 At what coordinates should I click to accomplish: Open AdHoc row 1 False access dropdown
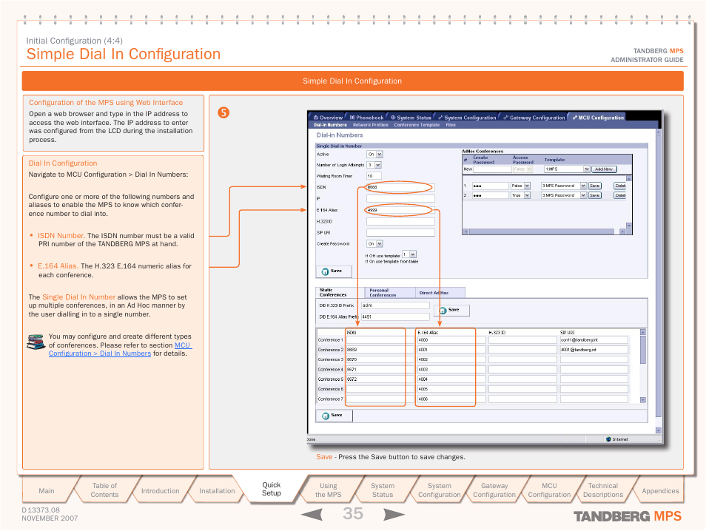527,186
